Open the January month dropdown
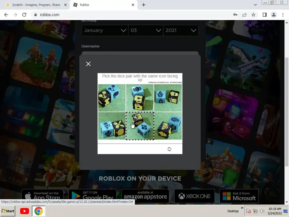This screenshot has width=289, height=217. pos(105,31)
